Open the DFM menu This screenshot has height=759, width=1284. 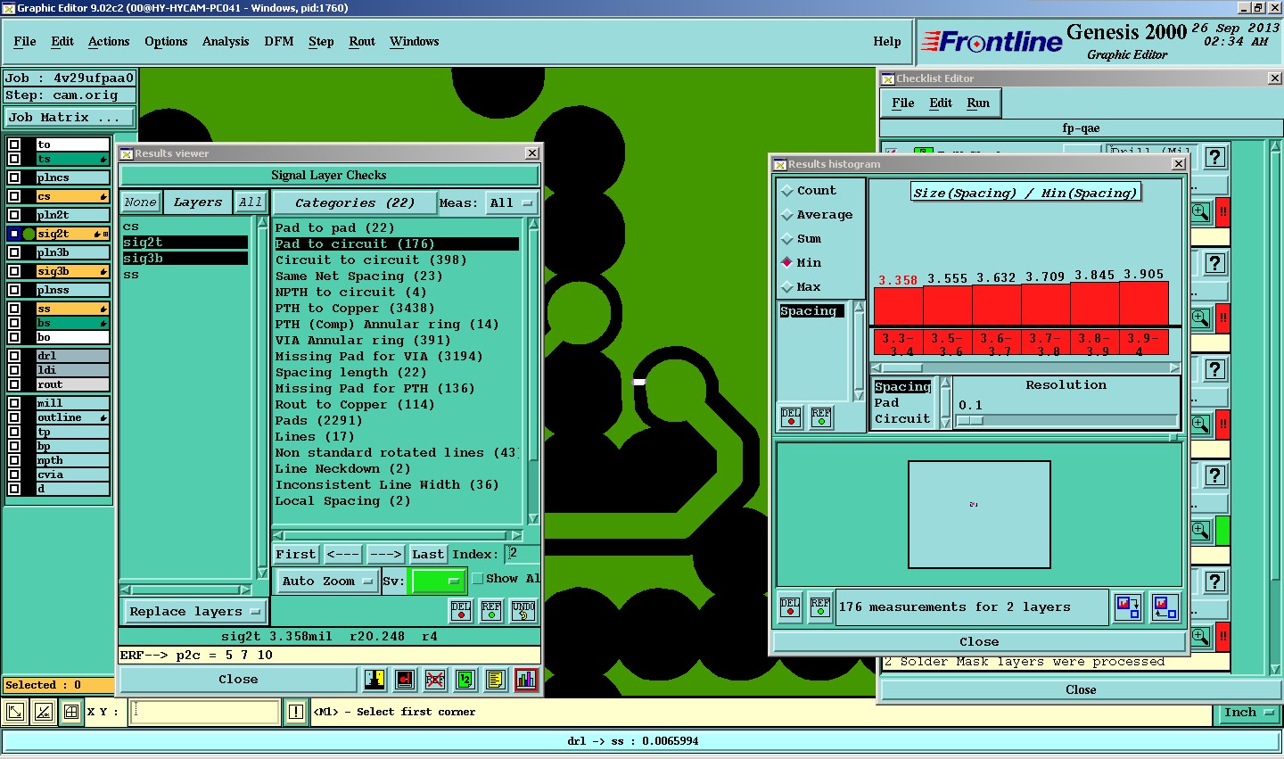point(278,42)
